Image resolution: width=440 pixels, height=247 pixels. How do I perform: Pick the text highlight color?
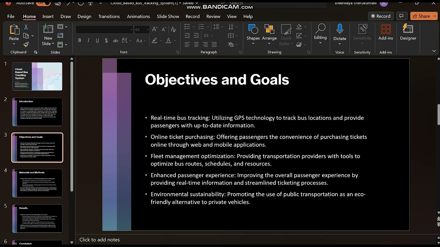pyautogui.click(x=154, y=40)
